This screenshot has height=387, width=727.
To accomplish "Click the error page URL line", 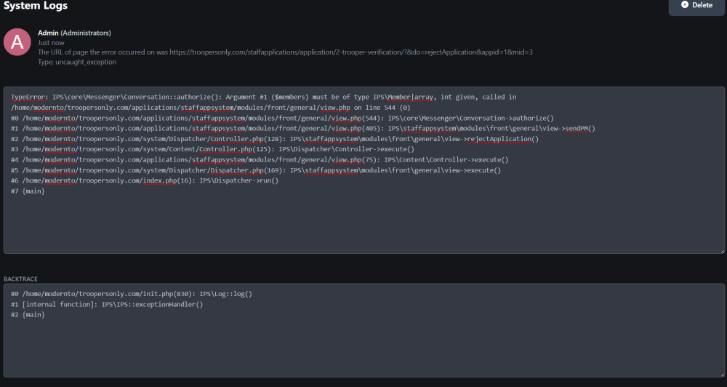I will click(285, 52).
